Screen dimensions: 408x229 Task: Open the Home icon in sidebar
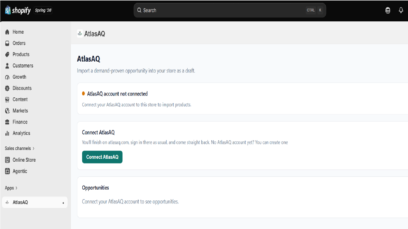tap(7, 32)
